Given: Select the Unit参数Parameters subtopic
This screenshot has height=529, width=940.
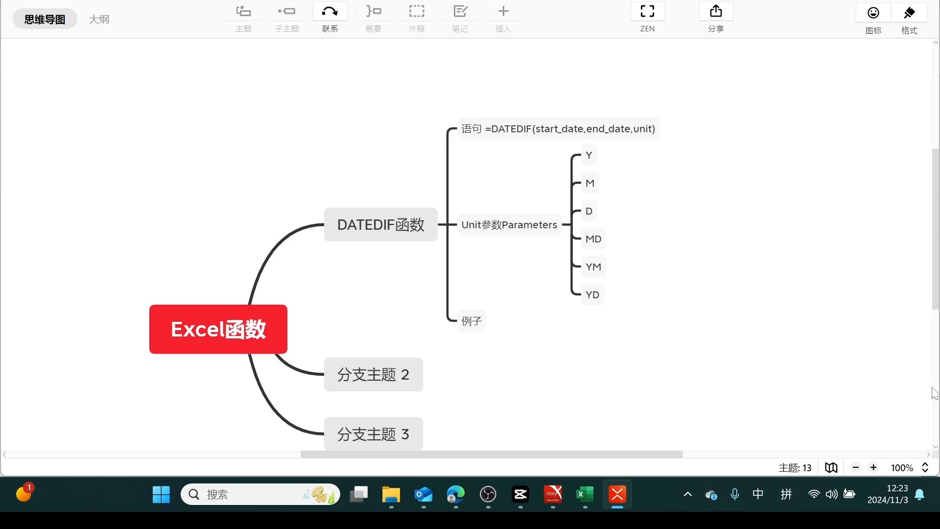Looking at the screenshot, I should pyautogui.click(x=509, y=225).
